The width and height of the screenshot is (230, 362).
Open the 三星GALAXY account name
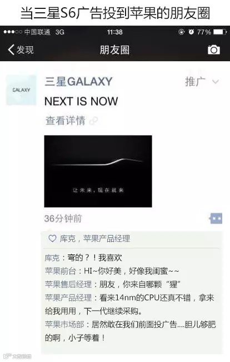(78, 81)
